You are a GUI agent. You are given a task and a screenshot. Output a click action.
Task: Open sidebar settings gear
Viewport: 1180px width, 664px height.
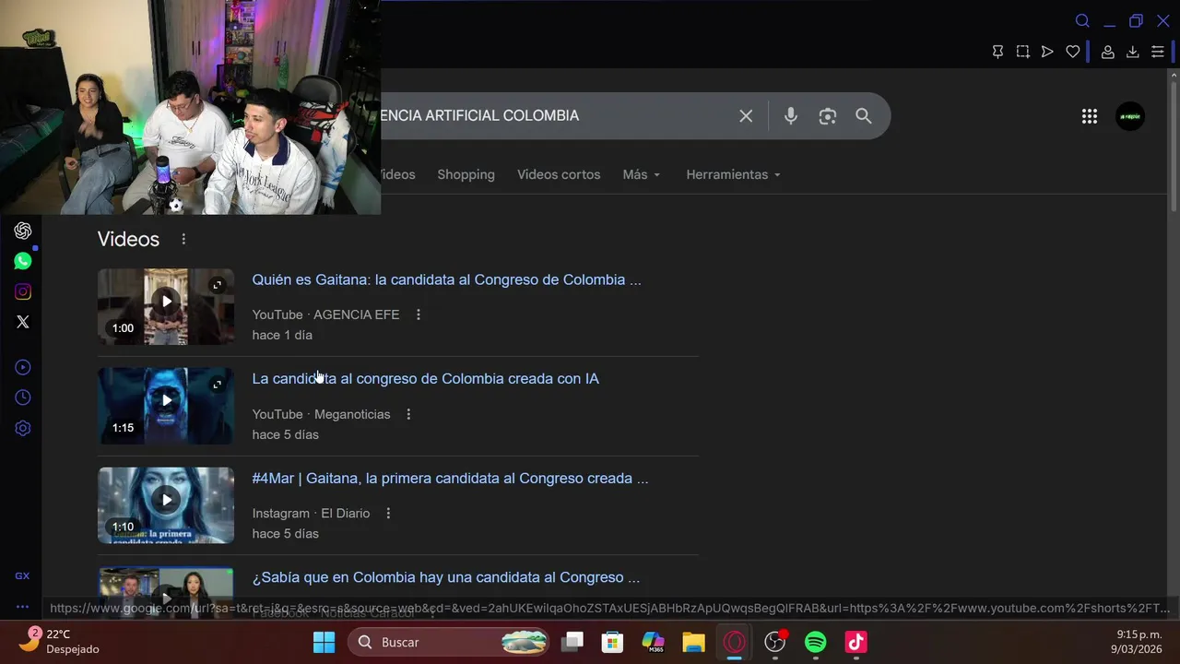tap(23, 428)
